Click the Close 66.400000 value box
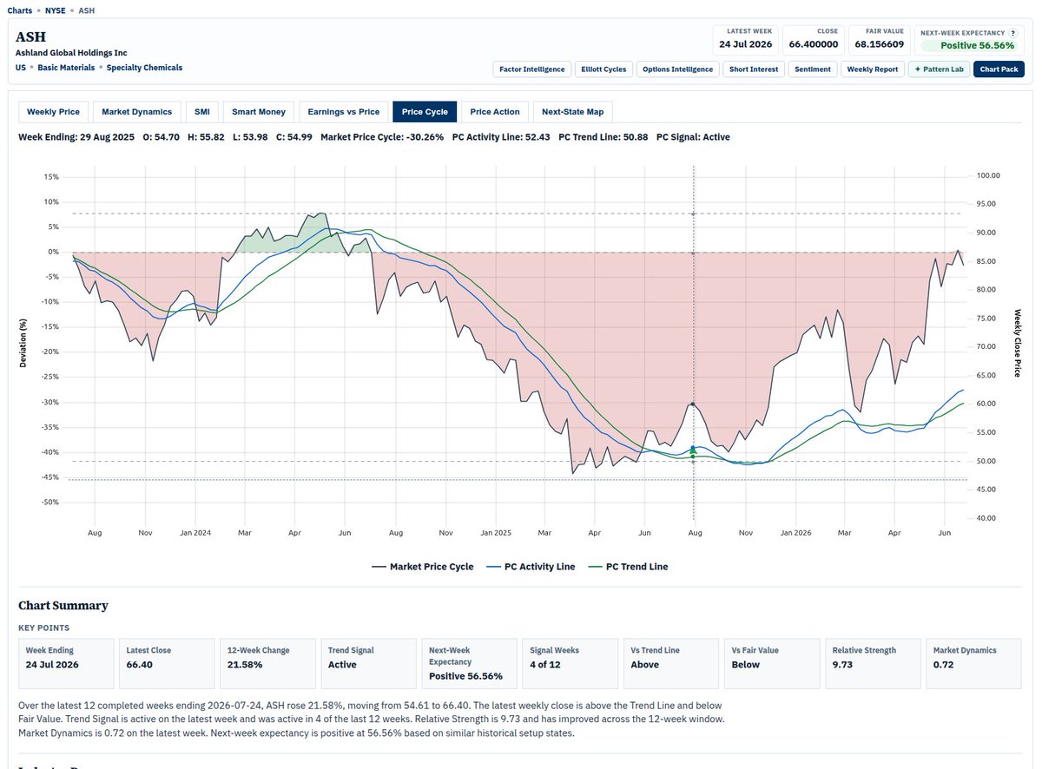Screen dimensions: 1042x769 click(x=814, y=39)
